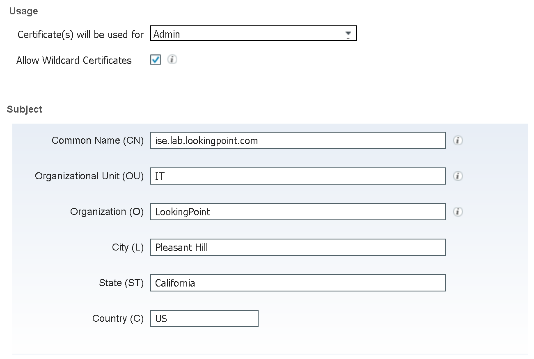Click info icon next to Organization field

458,212
